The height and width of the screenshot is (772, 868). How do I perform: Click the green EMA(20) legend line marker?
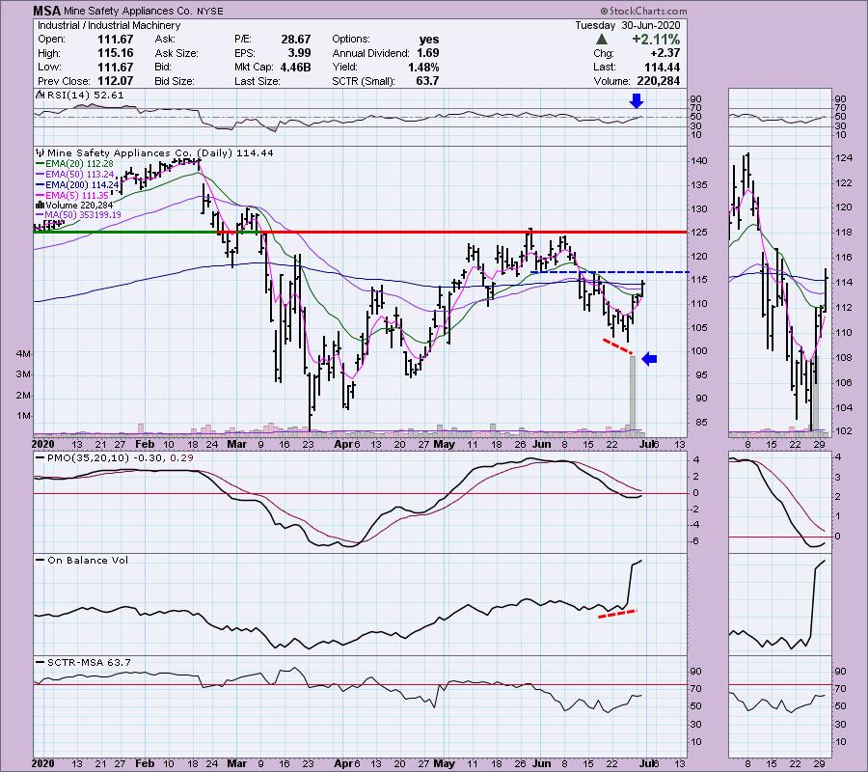tap(40, 164)
